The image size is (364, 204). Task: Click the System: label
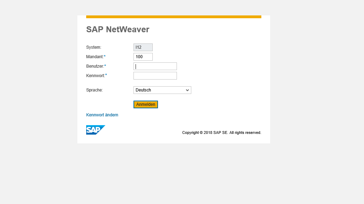click(x=94, y=47)
